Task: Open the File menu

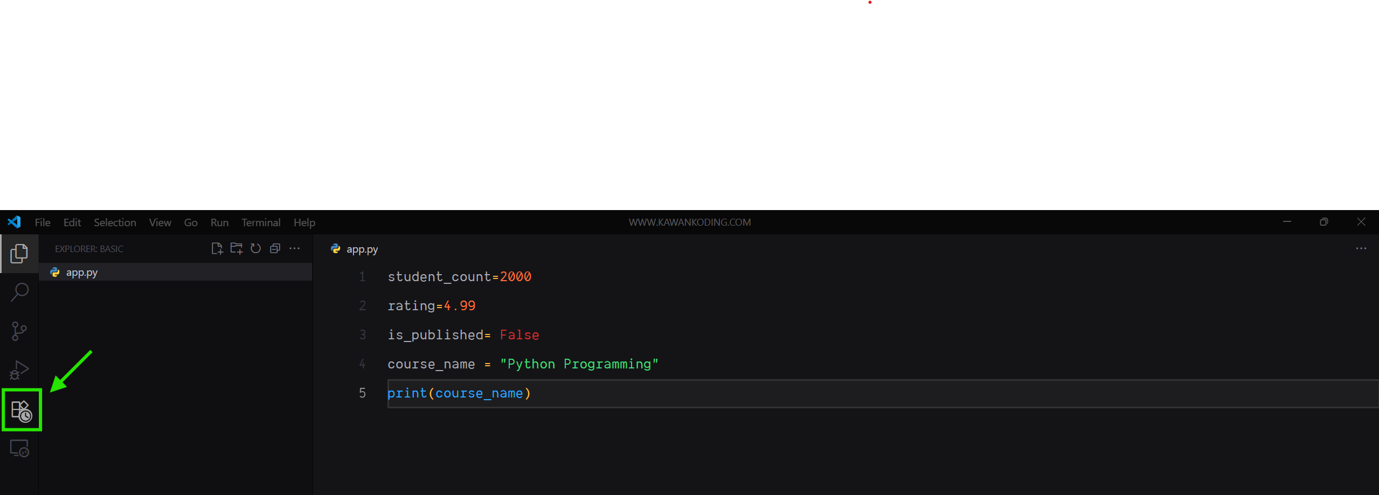Action: coord(43,222)
